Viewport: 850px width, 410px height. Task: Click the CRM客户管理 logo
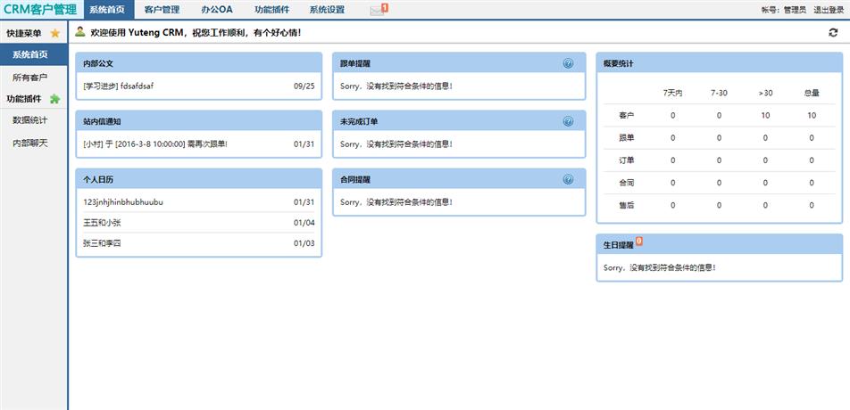coord(40,9)
